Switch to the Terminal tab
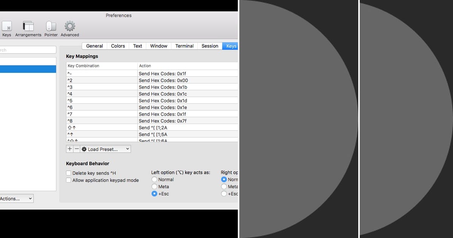The image size is (453, 238). coord(185,46)
